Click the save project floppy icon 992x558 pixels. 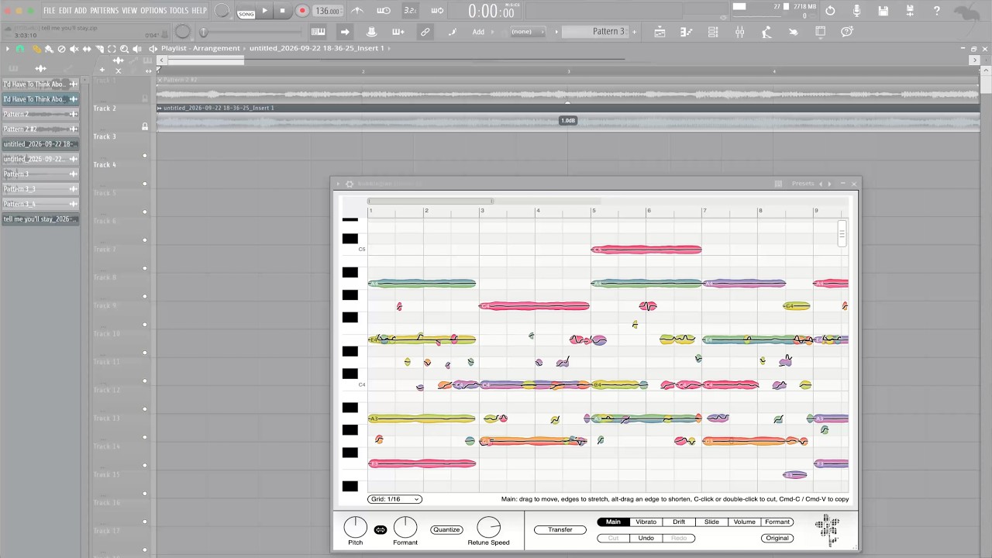tap(883, 11)
